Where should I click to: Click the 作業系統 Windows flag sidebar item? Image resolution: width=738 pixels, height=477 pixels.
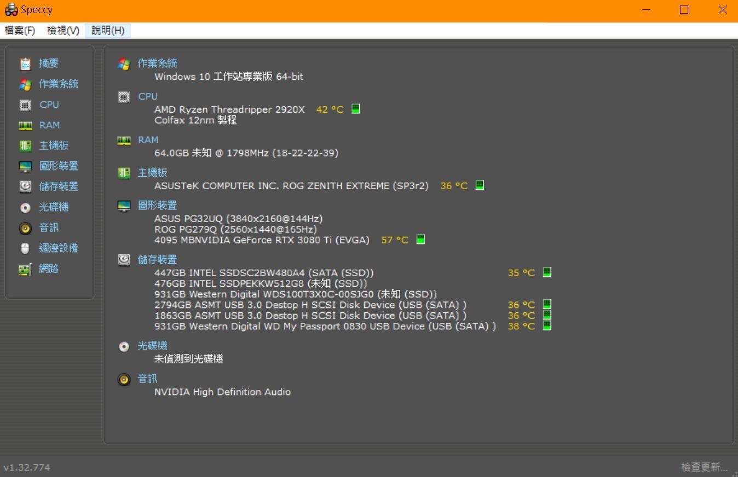tap(49, 84)
